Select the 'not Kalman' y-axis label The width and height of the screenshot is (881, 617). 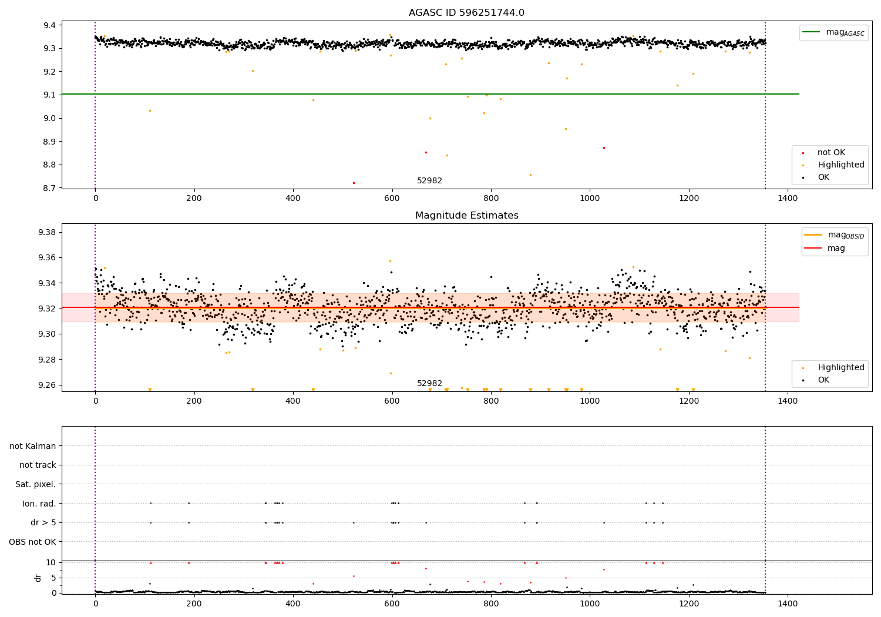(x=33, y=446)
